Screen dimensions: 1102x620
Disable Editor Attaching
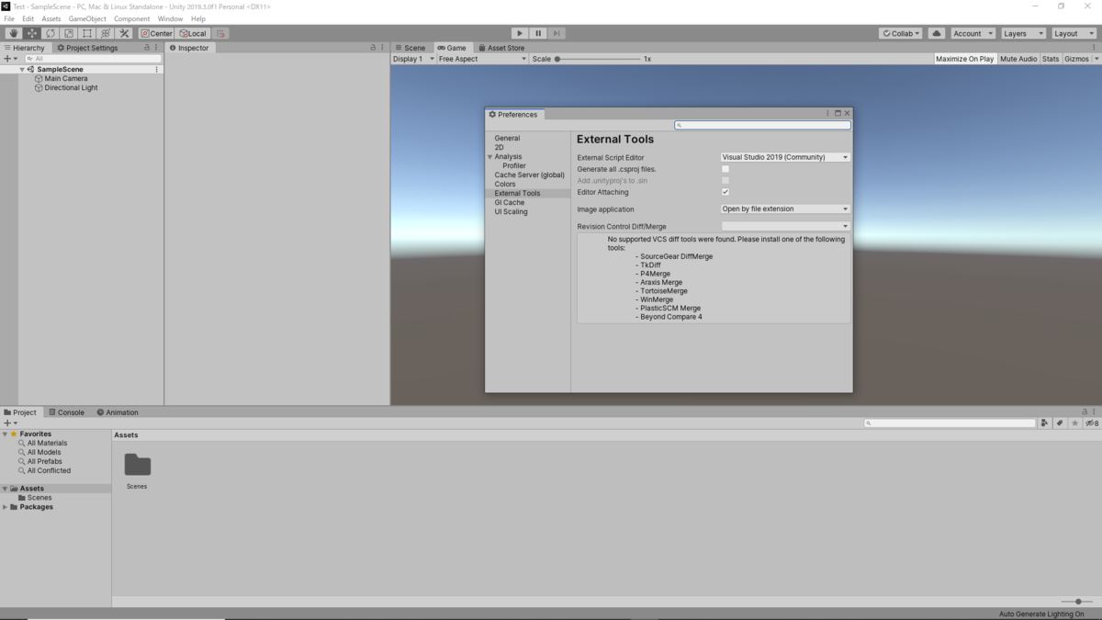[x=725, y=192]
